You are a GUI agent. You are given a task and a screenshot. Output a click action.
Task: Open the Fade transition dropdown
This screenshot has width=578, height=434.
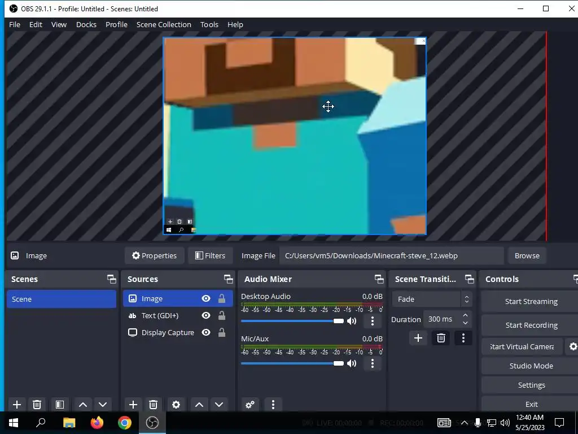432,300
